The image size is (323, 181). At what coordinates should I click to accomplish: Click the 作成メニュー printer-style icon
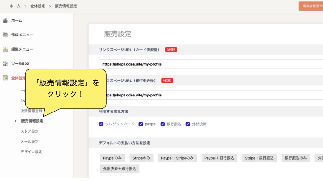5,35
